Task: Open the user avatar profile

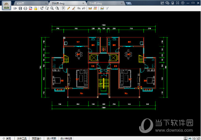Action: (6, 5)
